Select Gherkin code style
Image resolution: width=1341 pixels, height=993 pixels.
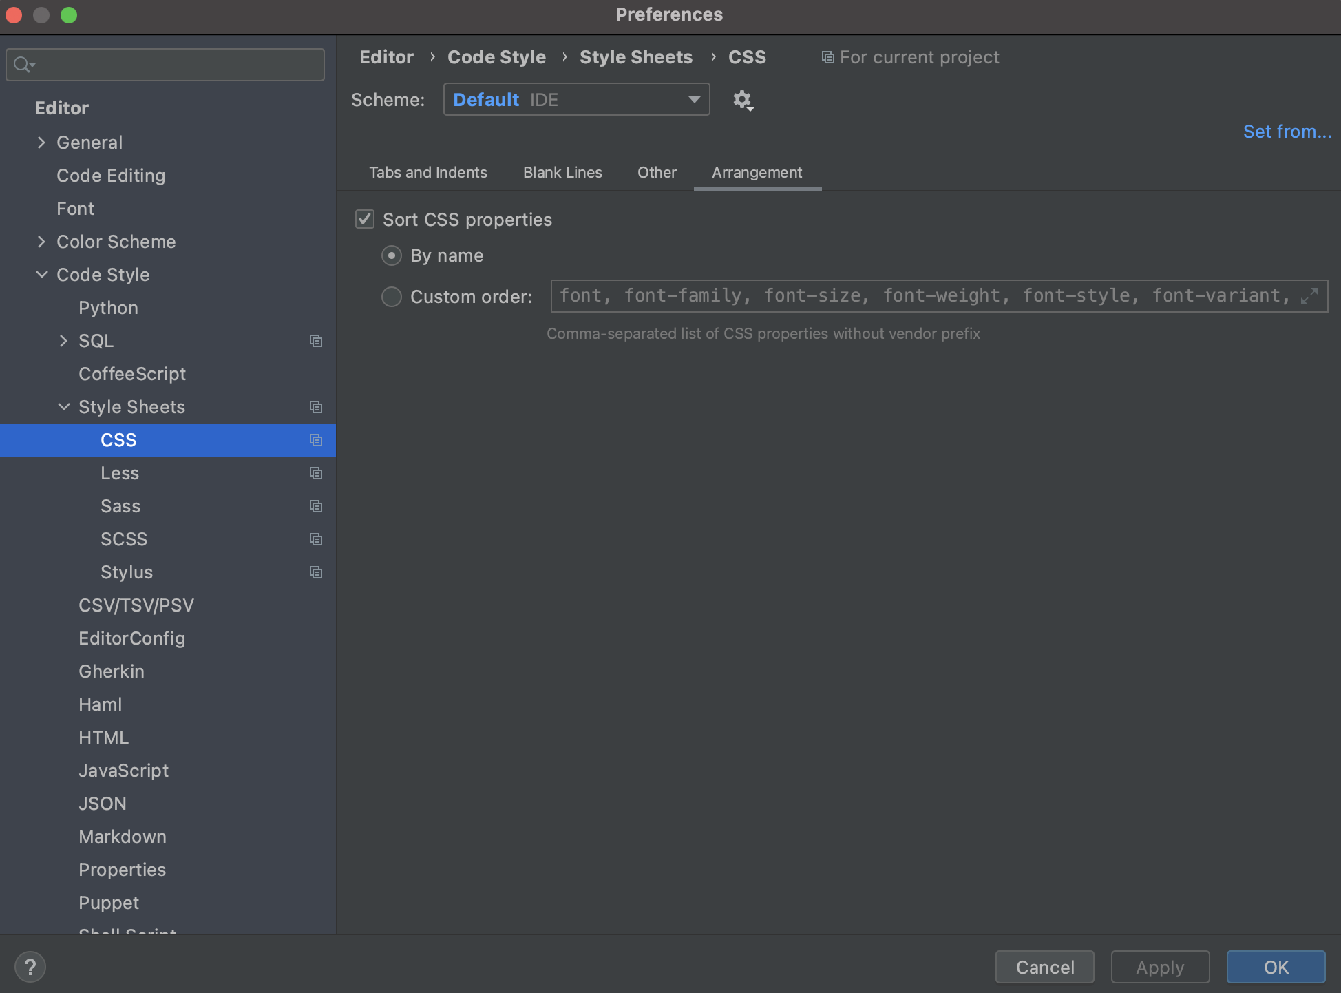click(x=112, y=671)
